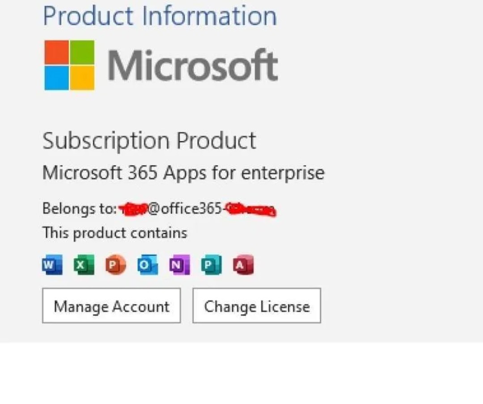The image size is (483, 404).
Task: Click the gray Microsoft wordmark
Action: [x=193, y=65]
